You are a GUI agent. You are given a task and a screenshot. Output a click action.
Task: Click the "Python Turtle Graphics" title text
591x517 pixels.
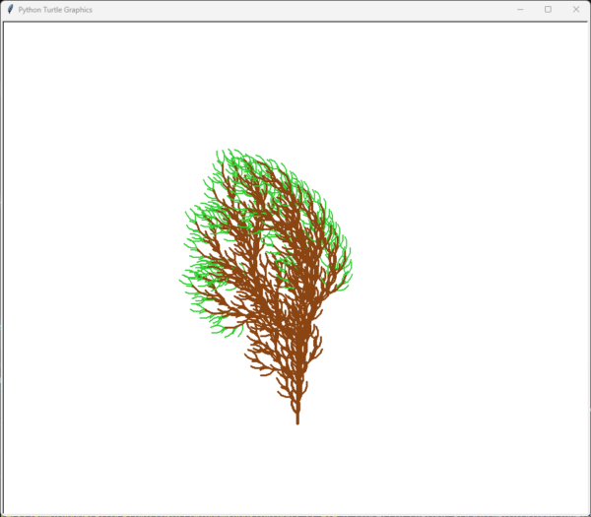point(55,9)
